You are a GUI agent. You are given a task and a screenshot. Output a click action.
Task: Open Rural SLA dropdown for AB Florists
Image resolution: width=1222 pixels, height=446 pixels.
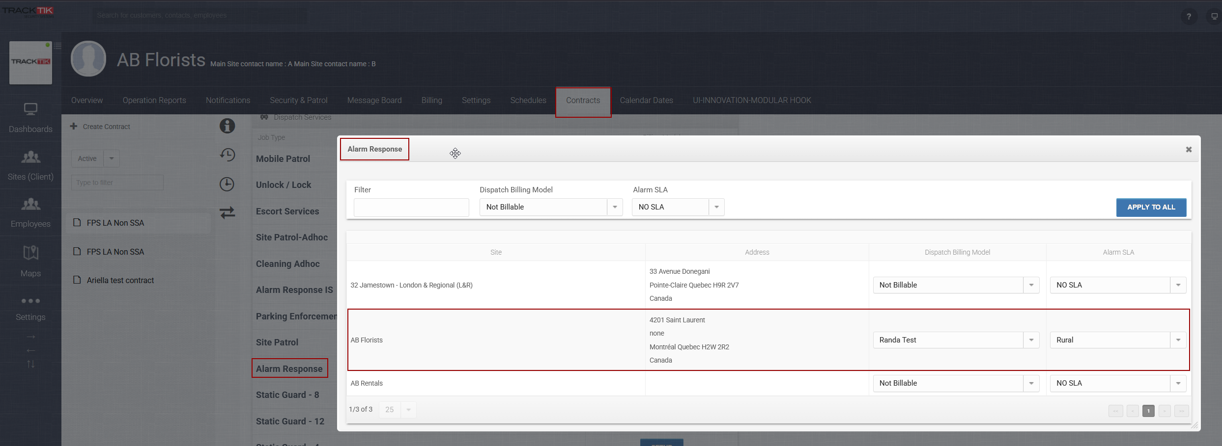[x=1118, y=340]
